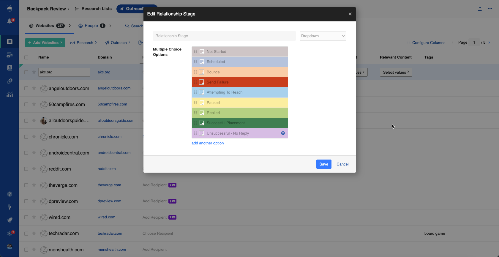
Task: Click the upload icon in top right
Action: [480, 9]
